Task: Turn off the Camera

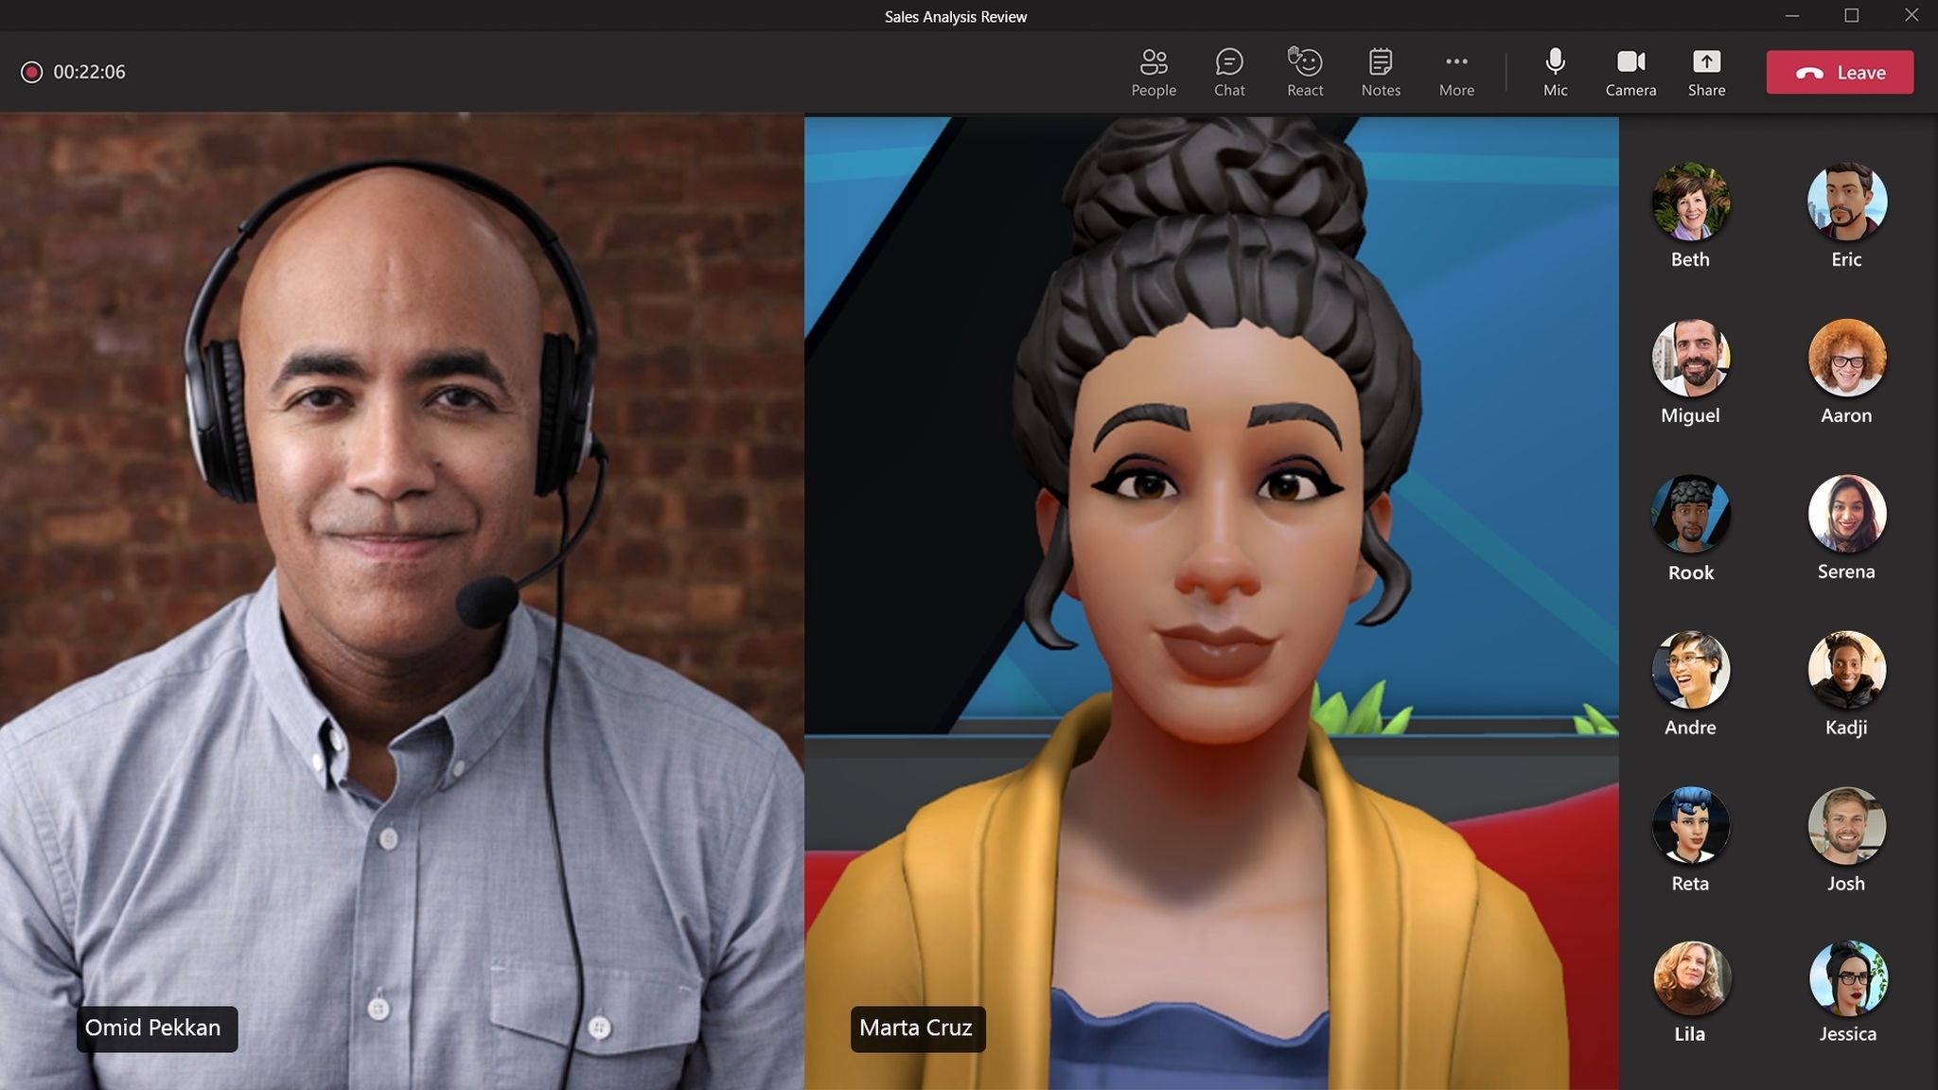Action: (1630, 71)
